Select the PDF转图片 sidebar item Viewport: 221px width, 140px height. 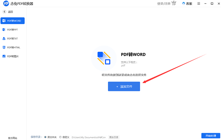click(13, 56)
